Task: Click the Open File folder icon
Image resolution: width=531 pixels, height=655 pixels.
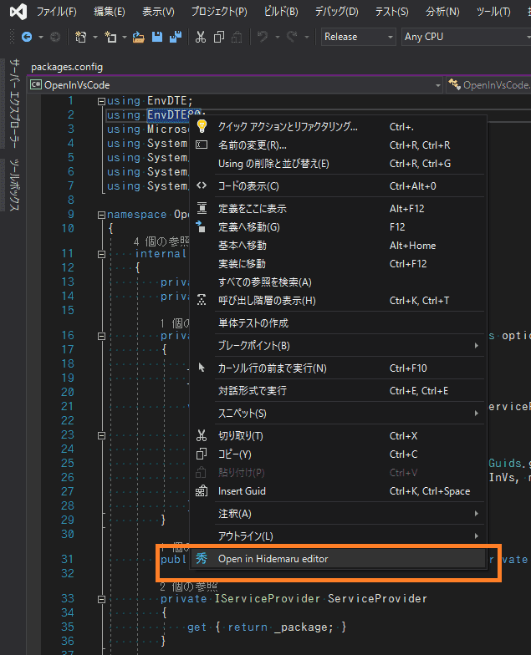Action: pos(139,38)
